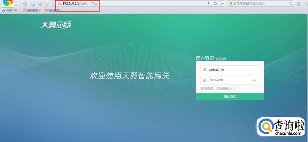The height and width of the screenshot is (142, 308).
Task: Click the user icon in username field
Action: 205,69
